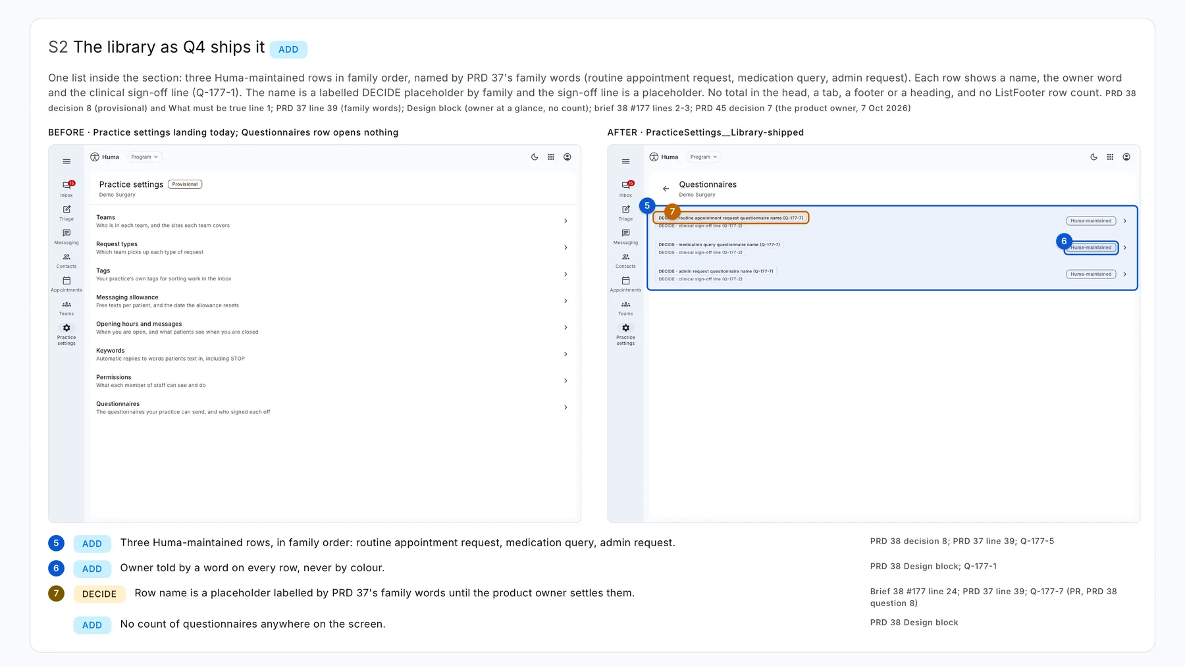Click the Huma-maintained badge on the routine appointment row

pyautogui.click(x=1091, y=221)
